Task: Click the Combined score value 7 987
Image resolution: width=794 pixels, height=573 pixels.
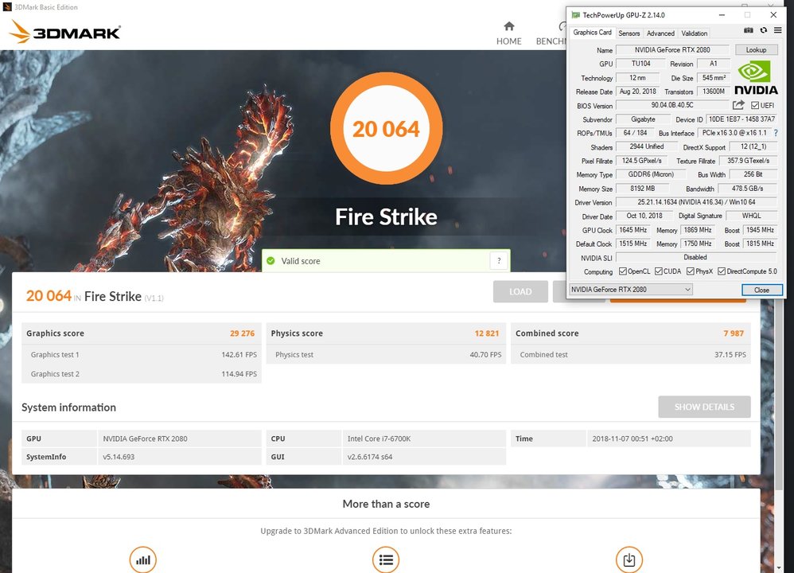Action: (734, 333)
